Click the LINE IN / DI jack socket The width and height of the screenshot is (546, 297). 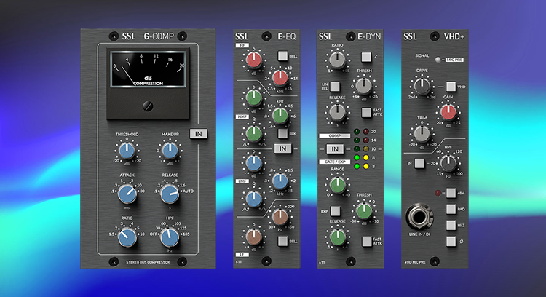coord(419,217)
